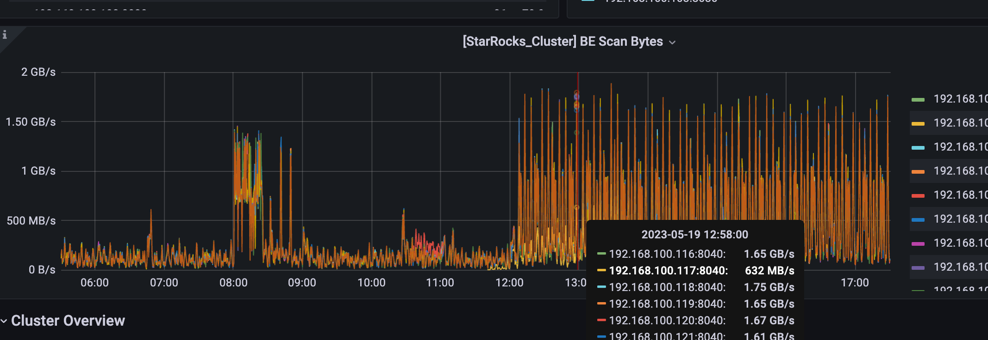
Task: Click the Cluster Overview row title
Action: tap(68, 321)
